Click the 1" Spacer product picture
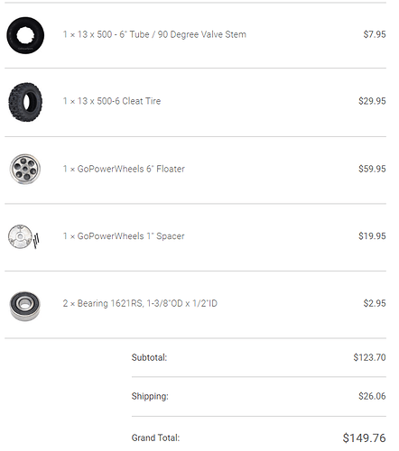The height and width of the screenshot is (451, 399). (x=23, y=236)
